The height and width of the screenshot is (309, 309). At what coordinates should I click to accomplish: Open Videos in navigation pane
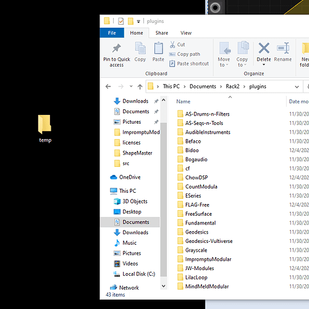(126, 263)
